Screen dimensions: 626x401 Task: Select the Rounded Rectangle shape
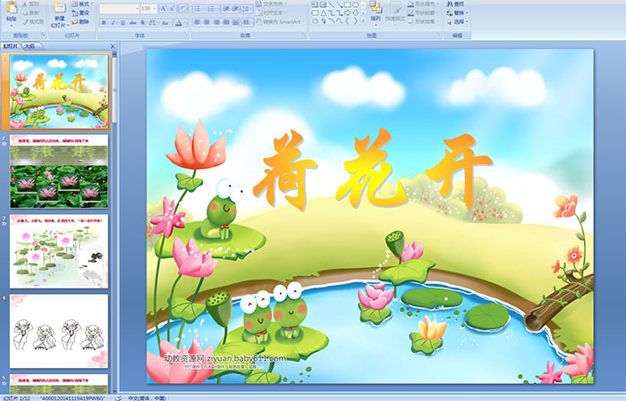tap(316, 13)
